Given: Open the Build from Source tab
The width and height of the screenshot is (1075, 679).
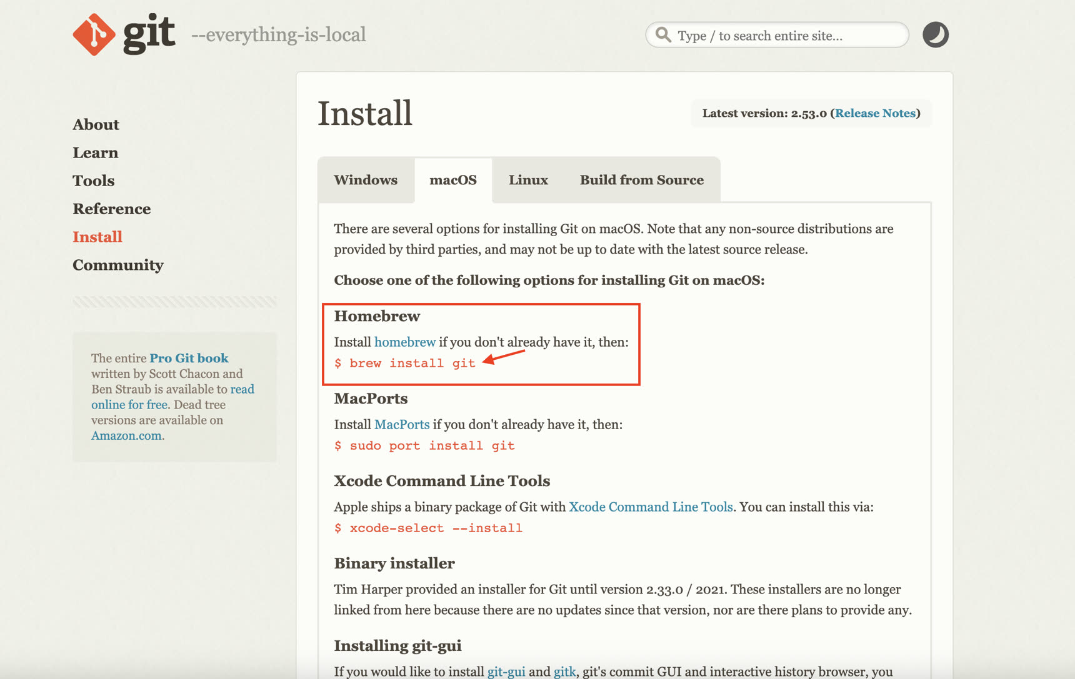Looking at the screenshot, I should coord(641,180).
